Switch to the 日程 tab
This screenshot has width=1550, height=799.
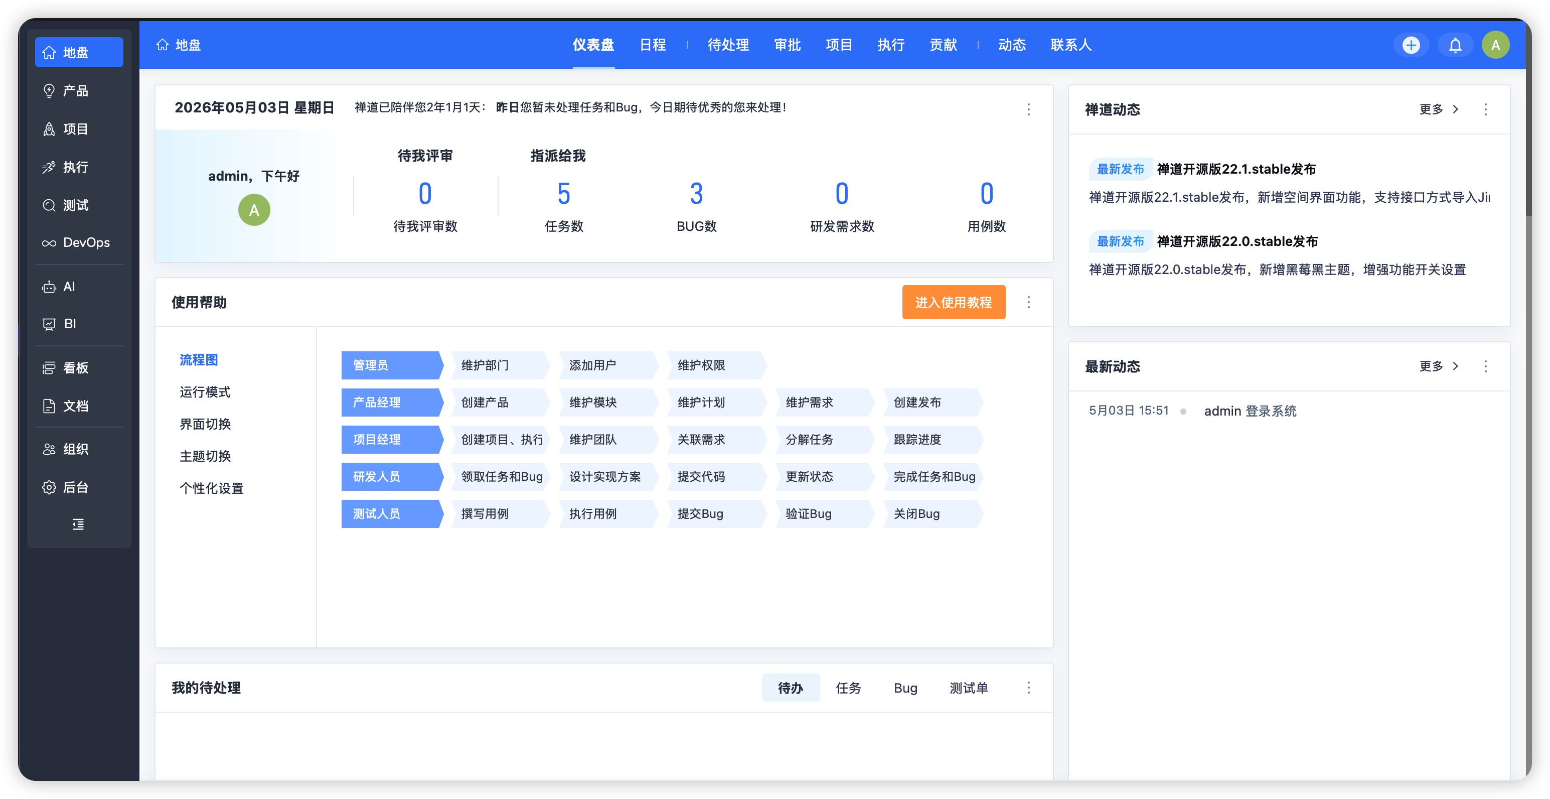click(652, 45)
